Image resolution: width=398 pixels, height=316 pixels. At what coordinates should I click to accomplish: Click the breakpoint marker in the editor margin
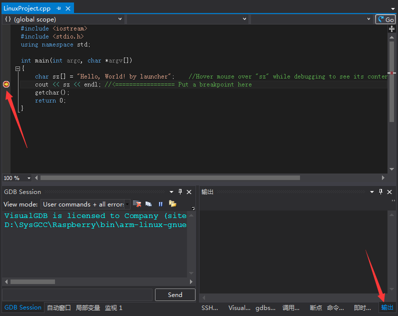point(6,84)
